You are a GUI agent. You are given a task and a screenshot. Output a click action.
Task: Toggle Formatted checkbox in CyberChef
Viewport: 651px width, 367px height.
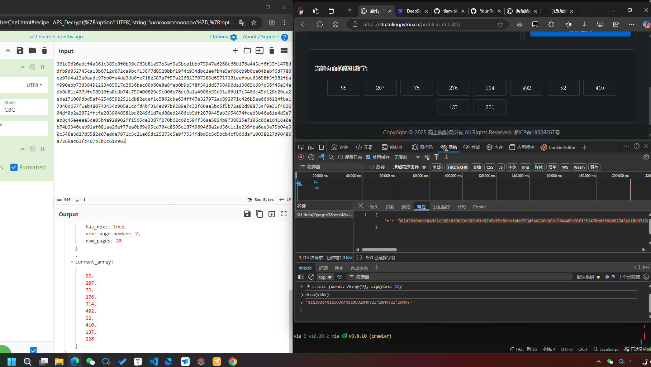[x=14, y=167]
